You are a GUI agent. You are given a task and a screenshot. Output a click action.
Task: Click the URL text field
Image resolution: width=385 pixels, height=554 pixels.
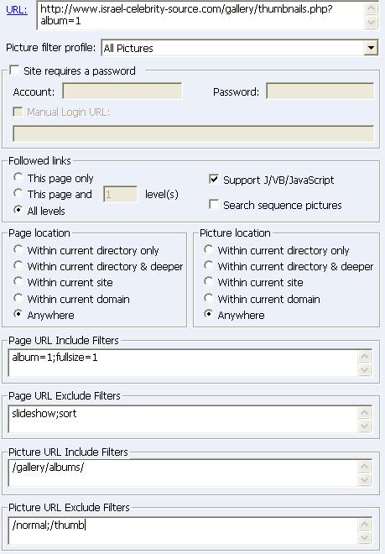click(201, 15)
